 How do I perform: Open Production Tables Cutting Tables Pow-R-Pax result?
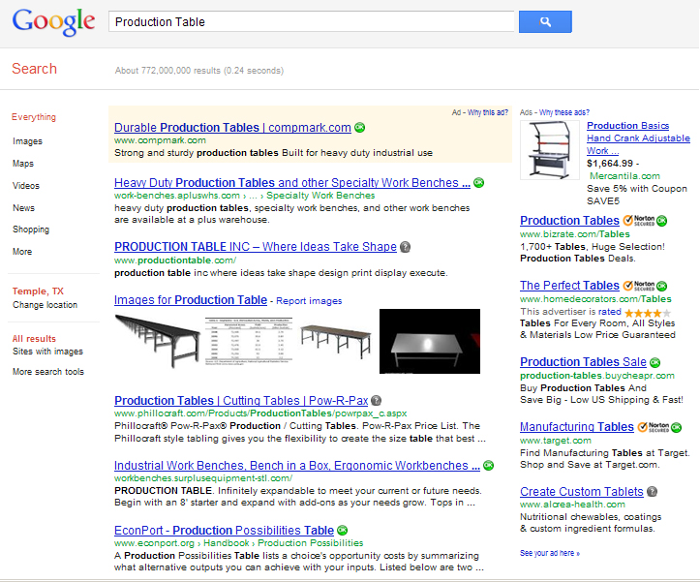tap(241, 400)
